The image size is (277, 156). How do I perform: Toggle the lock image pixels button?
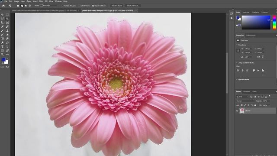click(245, 105)
